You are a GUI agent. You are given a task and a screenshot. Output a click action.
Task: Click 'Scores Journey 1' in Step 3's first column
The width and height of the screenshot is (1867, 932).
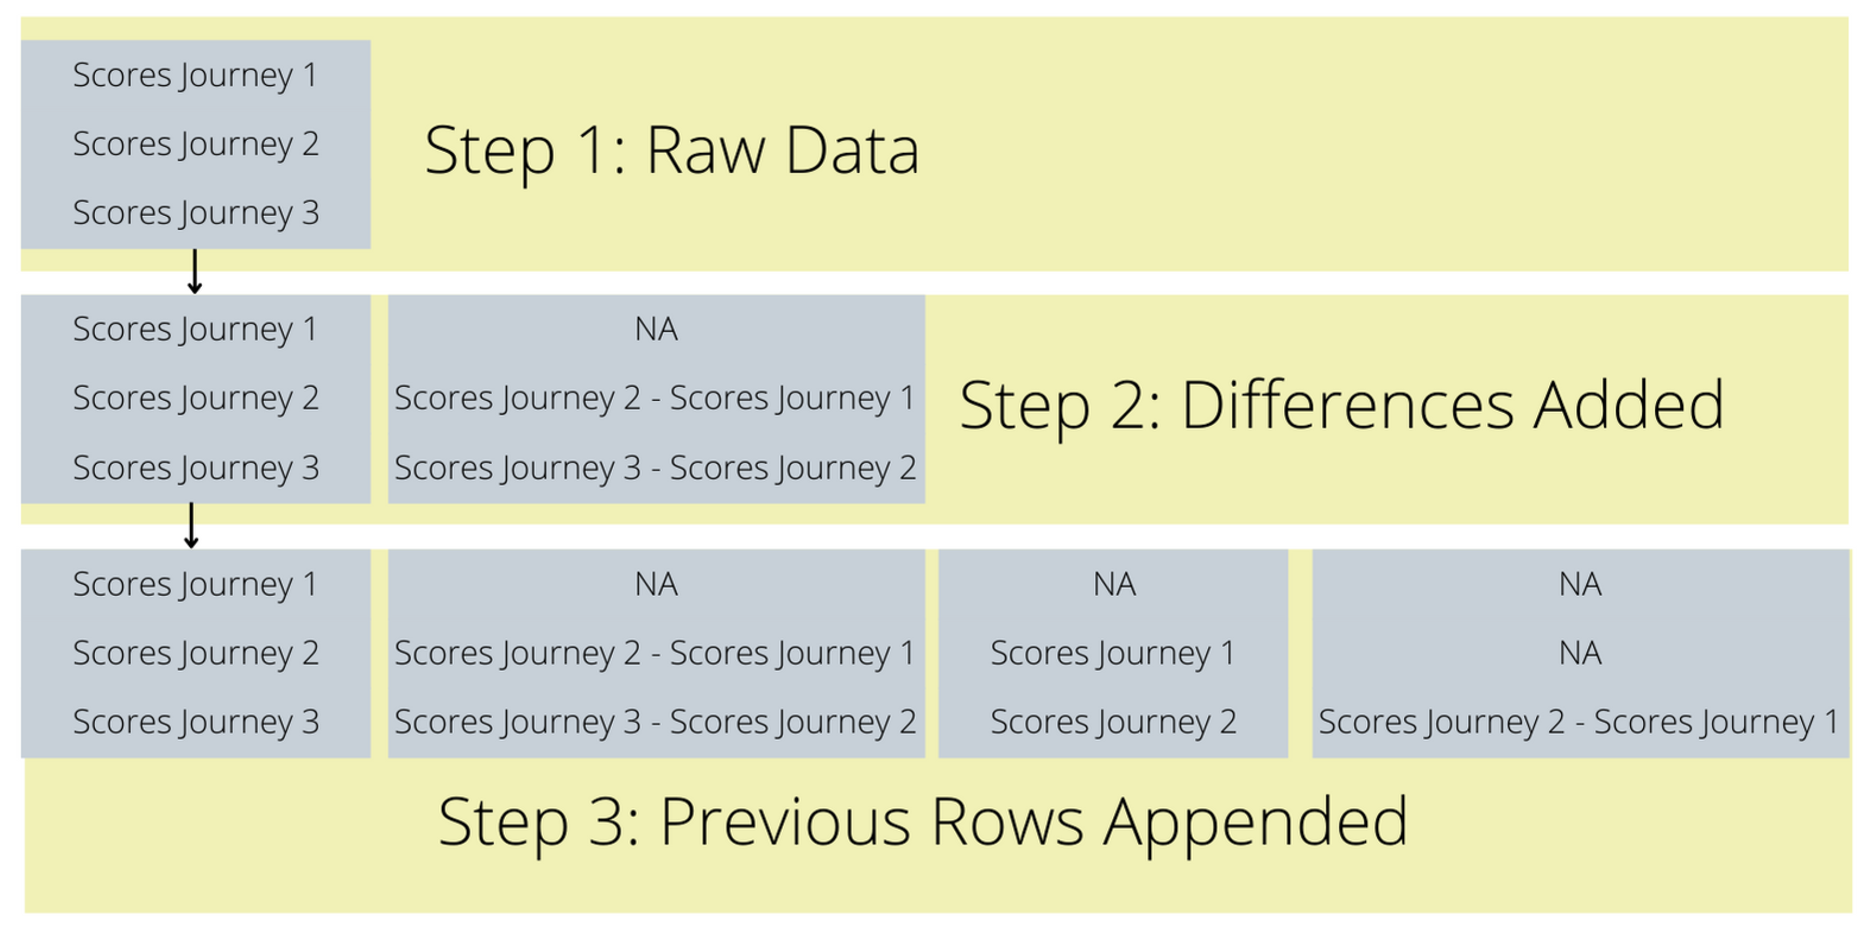tap(196, 584)
